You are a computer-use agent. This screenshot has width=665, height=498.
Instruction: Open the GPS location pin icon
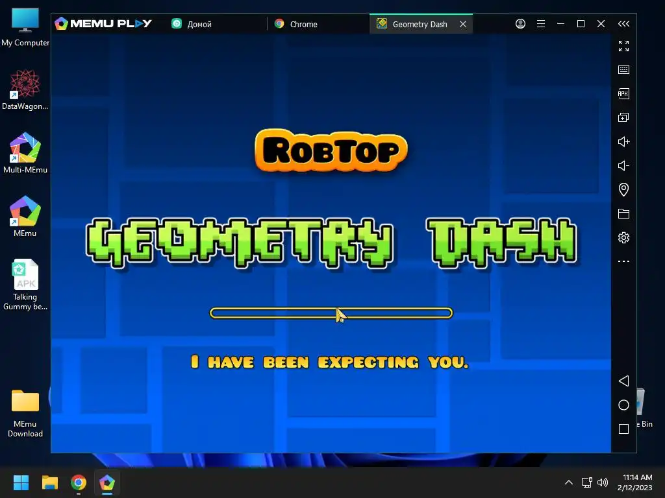[623, 189]
